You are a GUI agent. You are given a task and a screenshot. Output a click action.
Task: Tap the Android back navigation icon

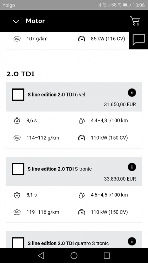point(41,256)
